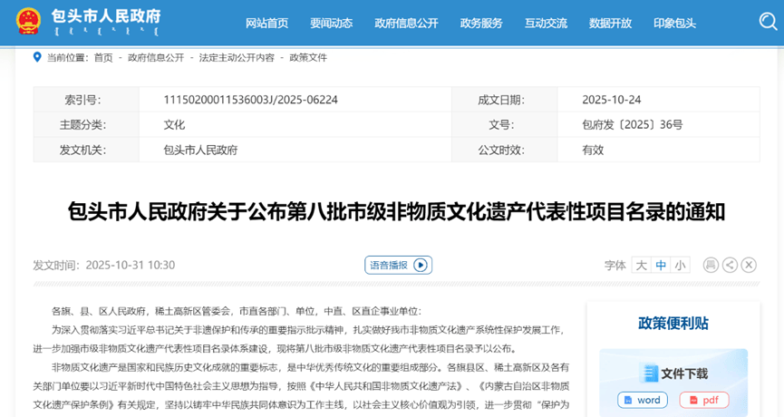
Task: Click the 政策文件 breadcrumb link
Action: [x=308, y=57]
